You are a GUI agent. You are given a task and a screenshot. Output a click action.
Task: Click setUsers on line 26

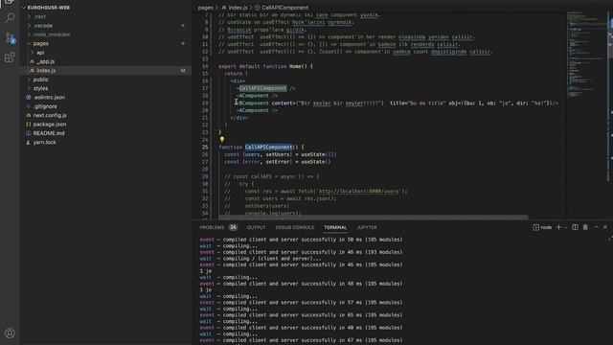[277, 154]
